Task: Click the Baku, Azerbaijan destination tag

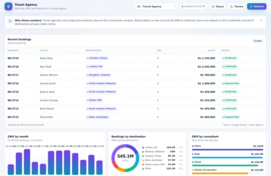Action: coord(98,117)
